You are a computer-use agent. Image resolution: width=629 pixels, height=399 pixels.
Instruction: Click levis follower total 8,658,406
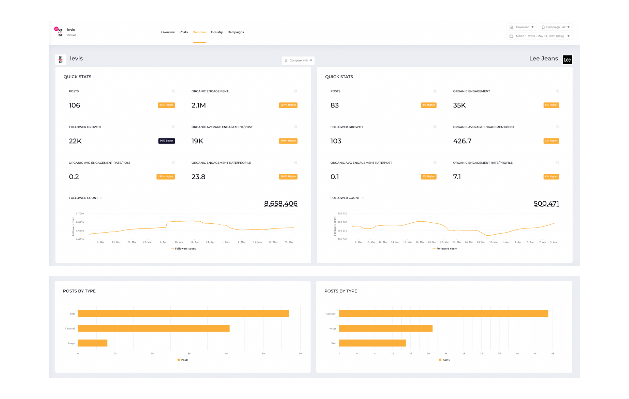point(281,204)
